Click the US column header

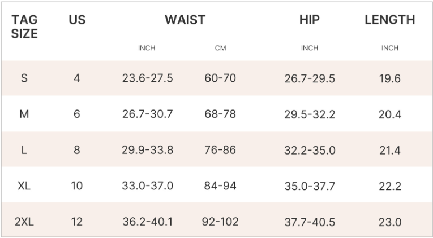coord(76,20)
